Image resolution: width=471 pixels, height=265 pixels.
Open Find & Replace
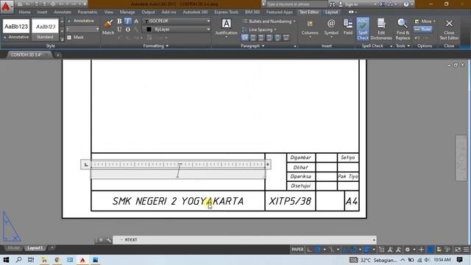point(403,29)
